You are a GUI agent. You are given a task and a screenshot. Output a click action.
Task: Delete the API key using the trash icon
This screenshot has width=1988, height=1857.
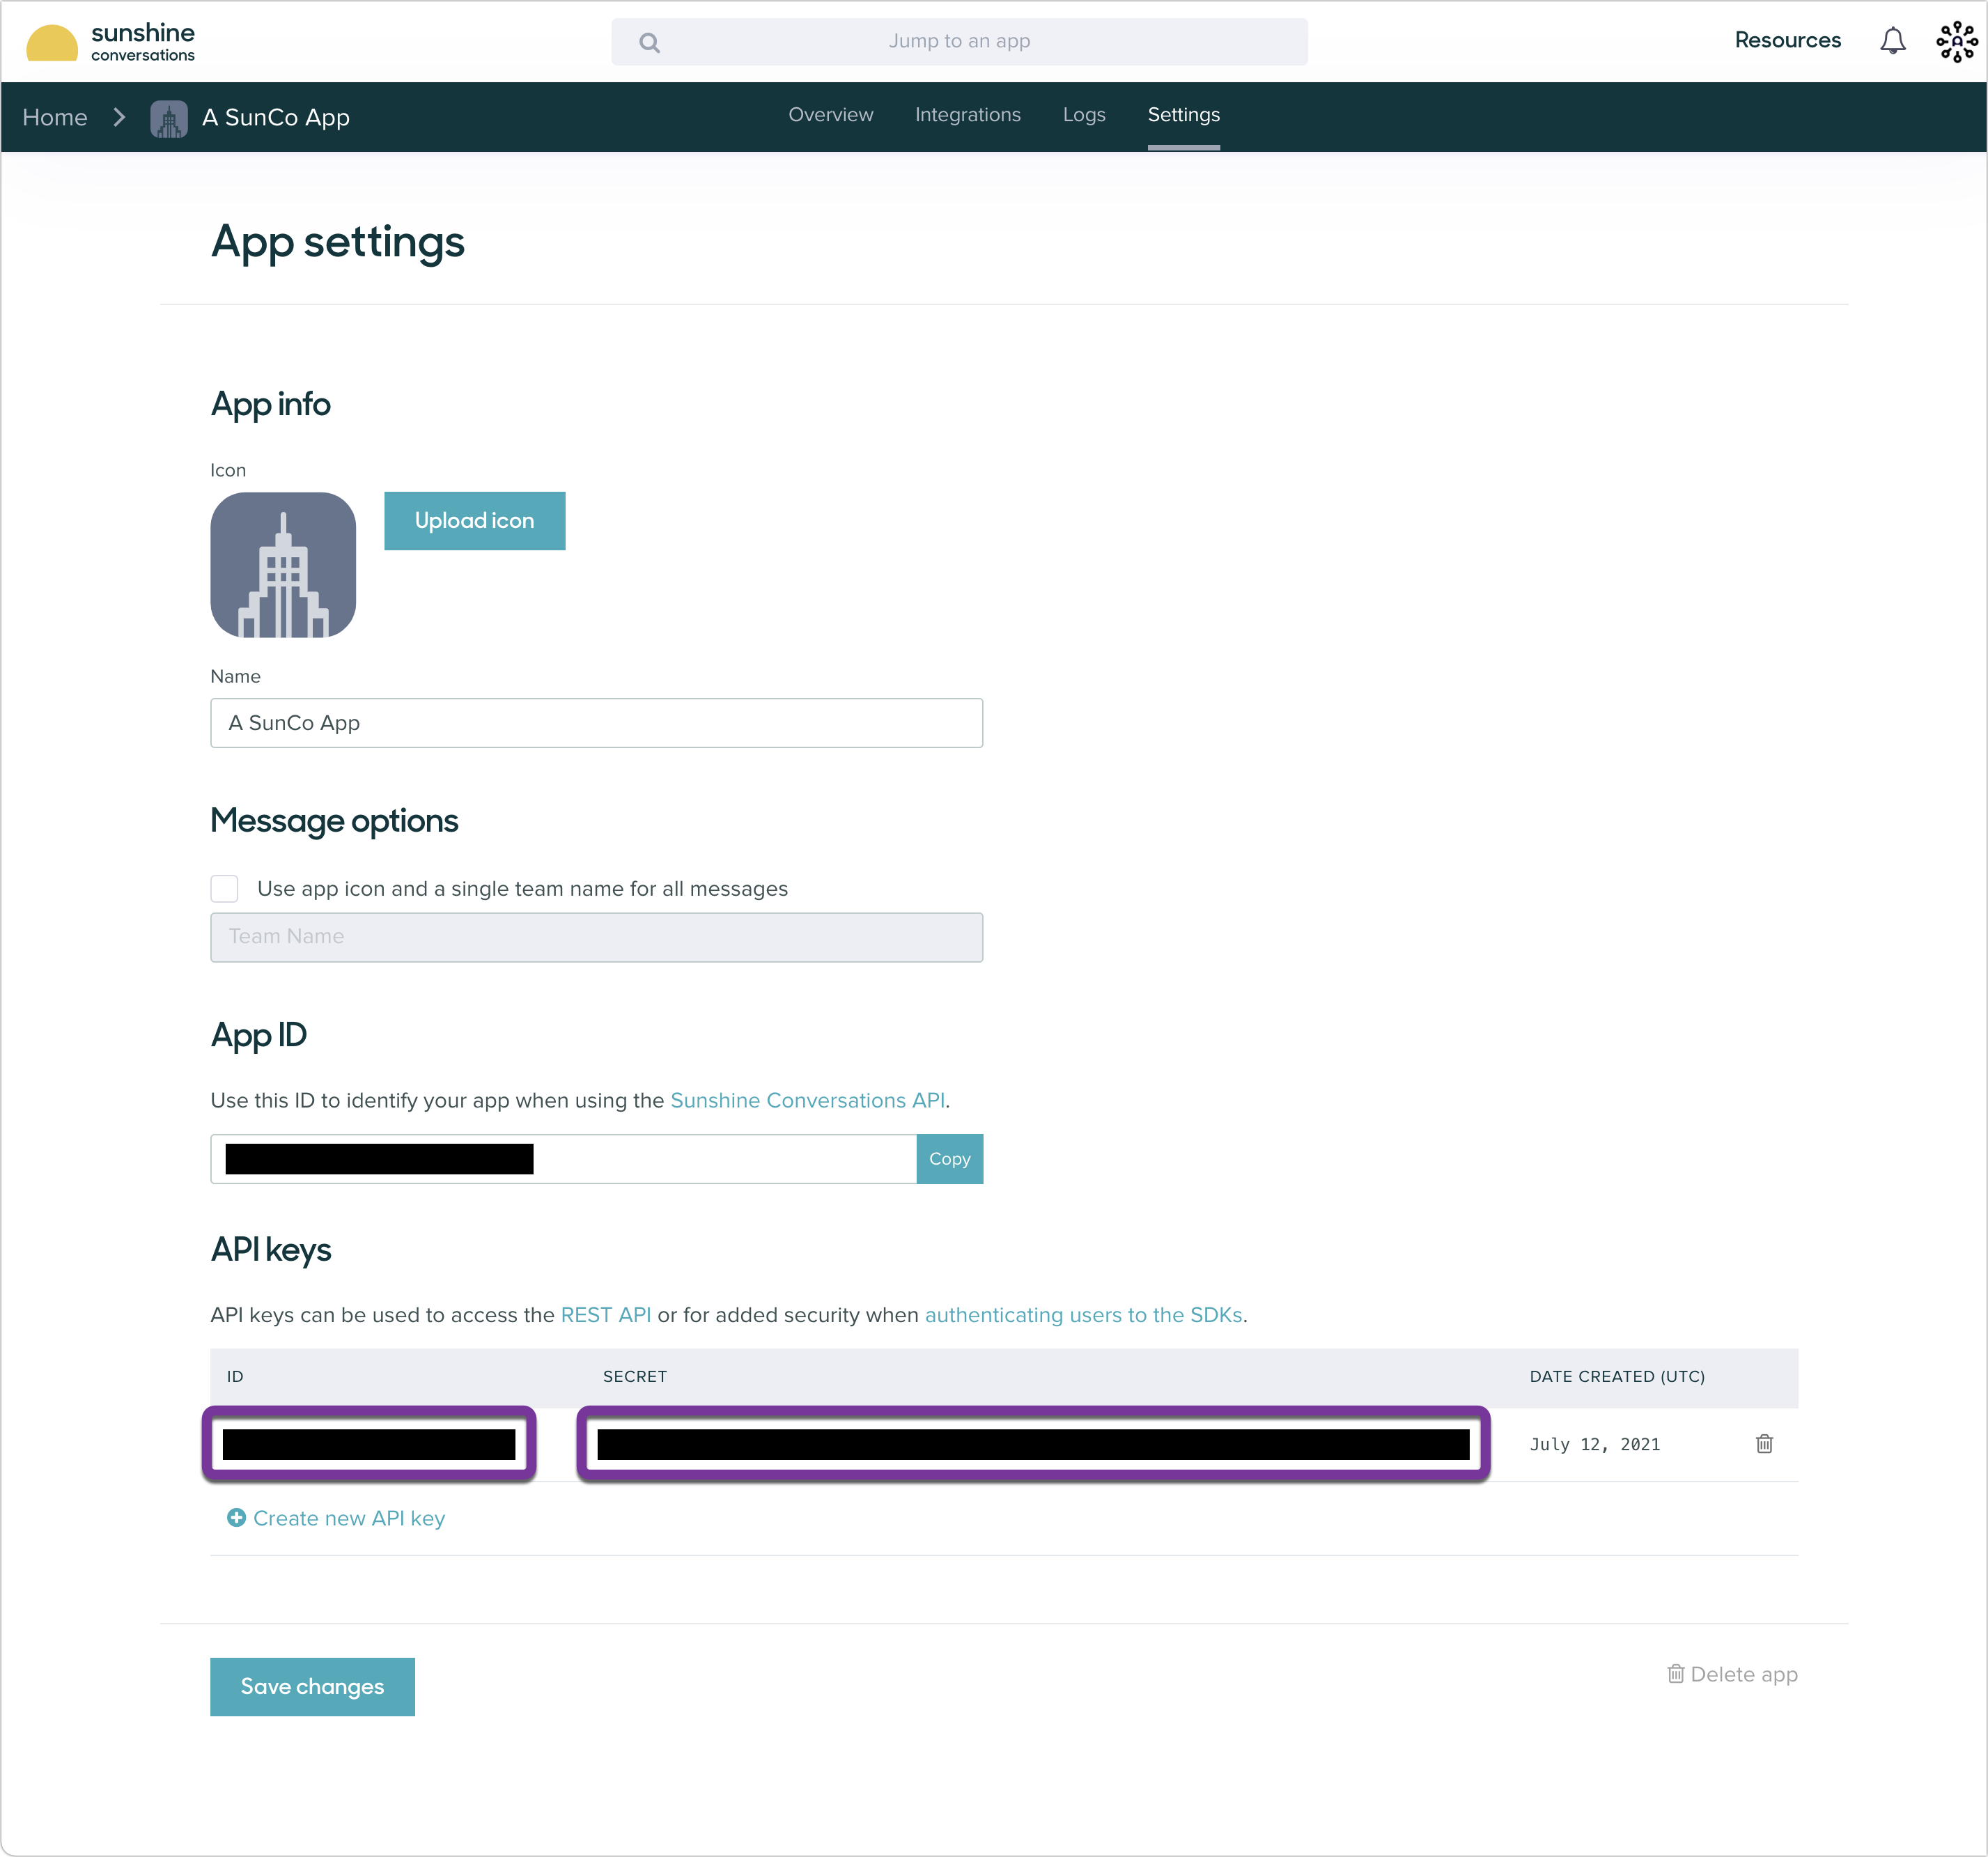[x=1764, y=1443]
